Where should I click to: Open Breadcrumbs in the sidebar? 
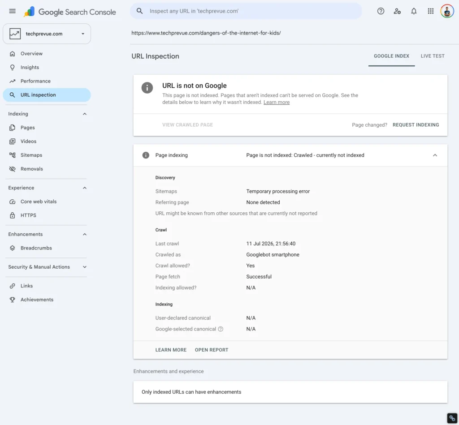(36, 248)
